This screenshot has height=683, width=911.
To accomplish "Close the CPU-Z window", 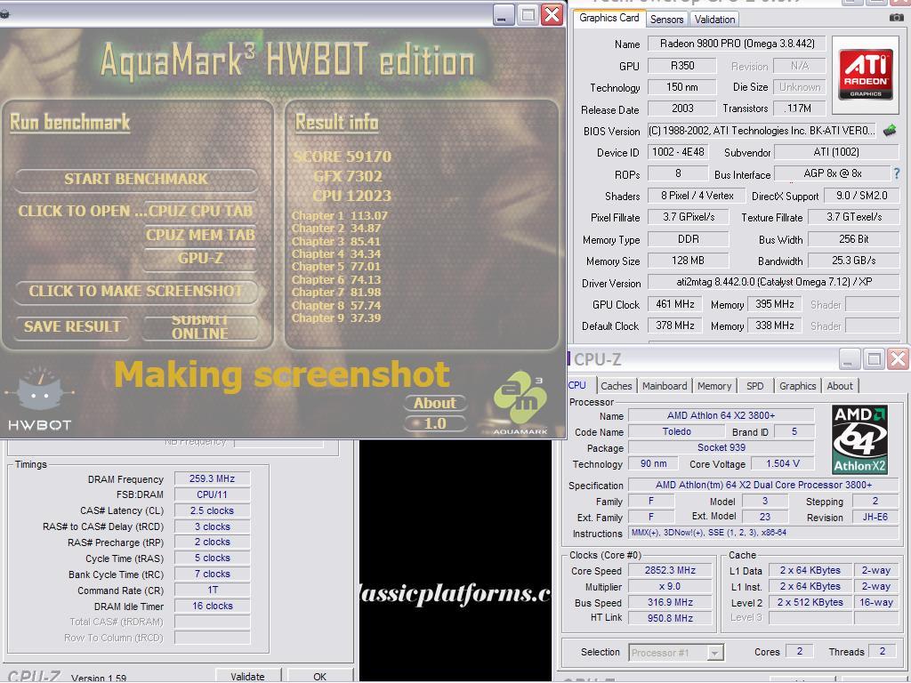I will point(899,359).
